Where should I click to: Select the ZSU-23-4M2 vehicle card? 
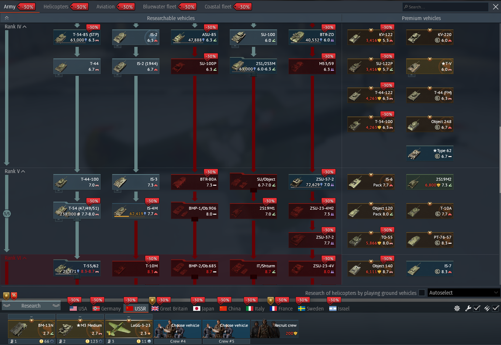click(x=312, y=211)
